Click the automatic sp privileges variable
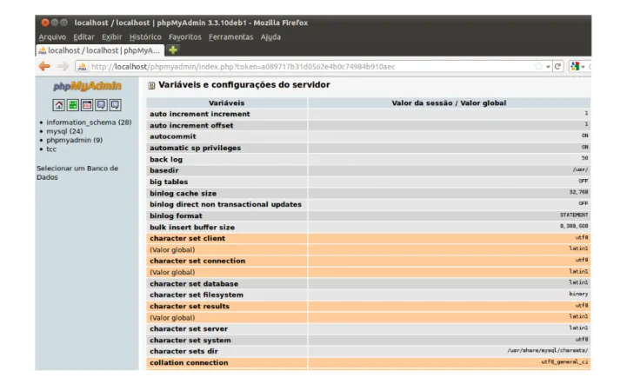 [195, 148]
